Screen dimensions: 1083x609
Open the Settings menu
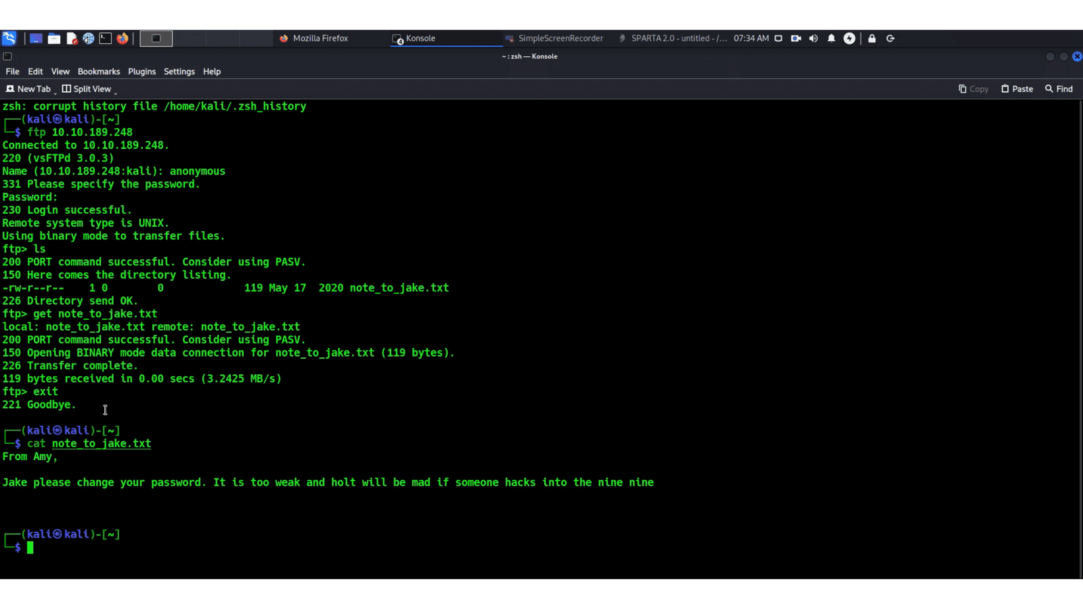[179, 72]
